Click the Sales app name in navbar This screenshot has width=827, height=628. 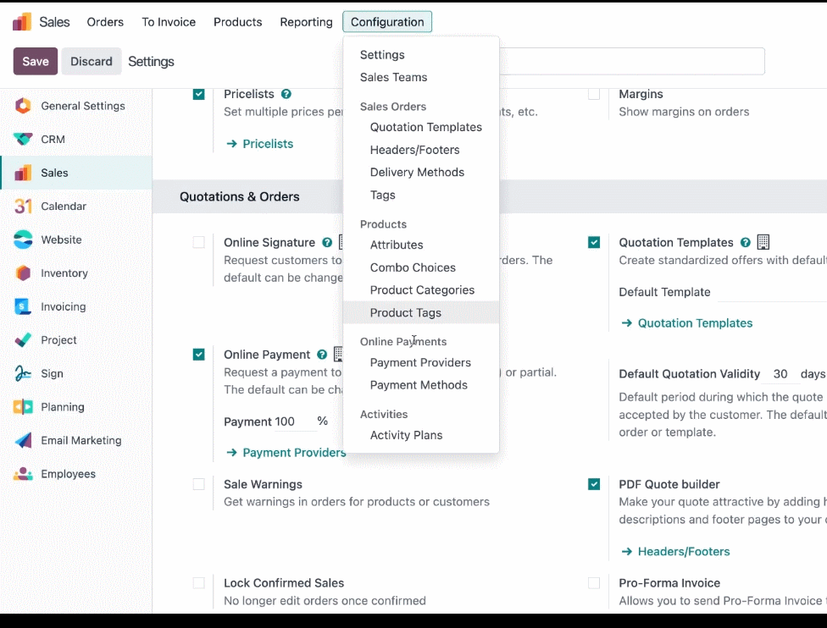[x=54, y=22]
